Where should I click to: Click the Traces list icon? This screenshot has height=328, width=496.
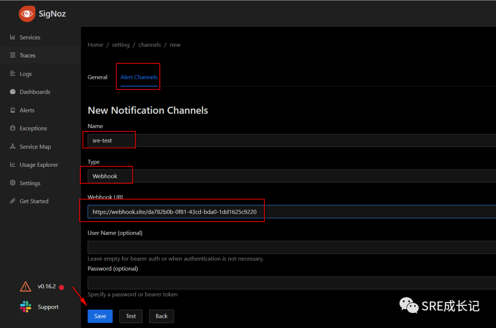click(13, 55)
